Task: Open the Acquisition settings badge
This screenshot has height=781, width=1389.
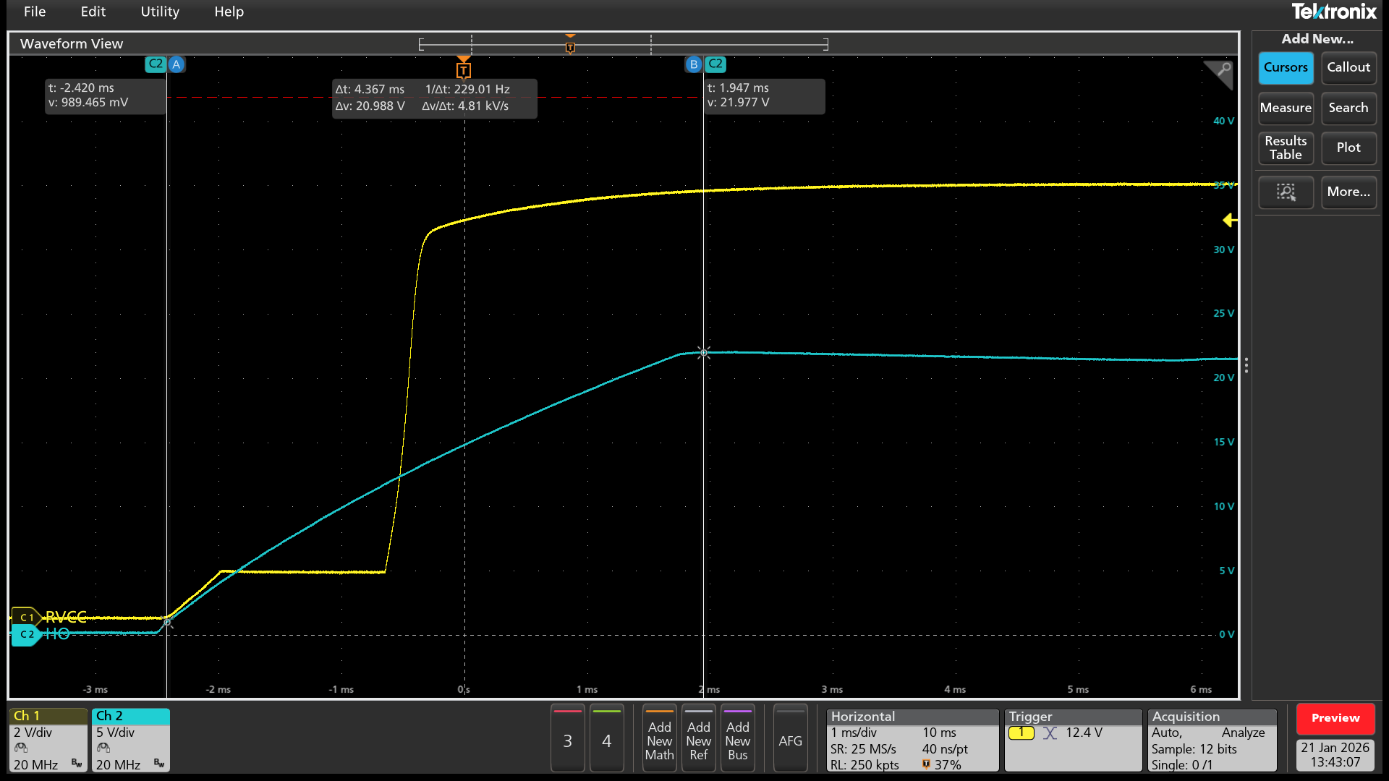Action: pos(1212,740)
